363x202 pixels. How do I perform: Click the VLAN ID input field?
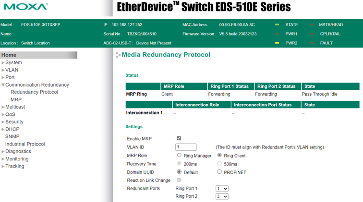186,147
